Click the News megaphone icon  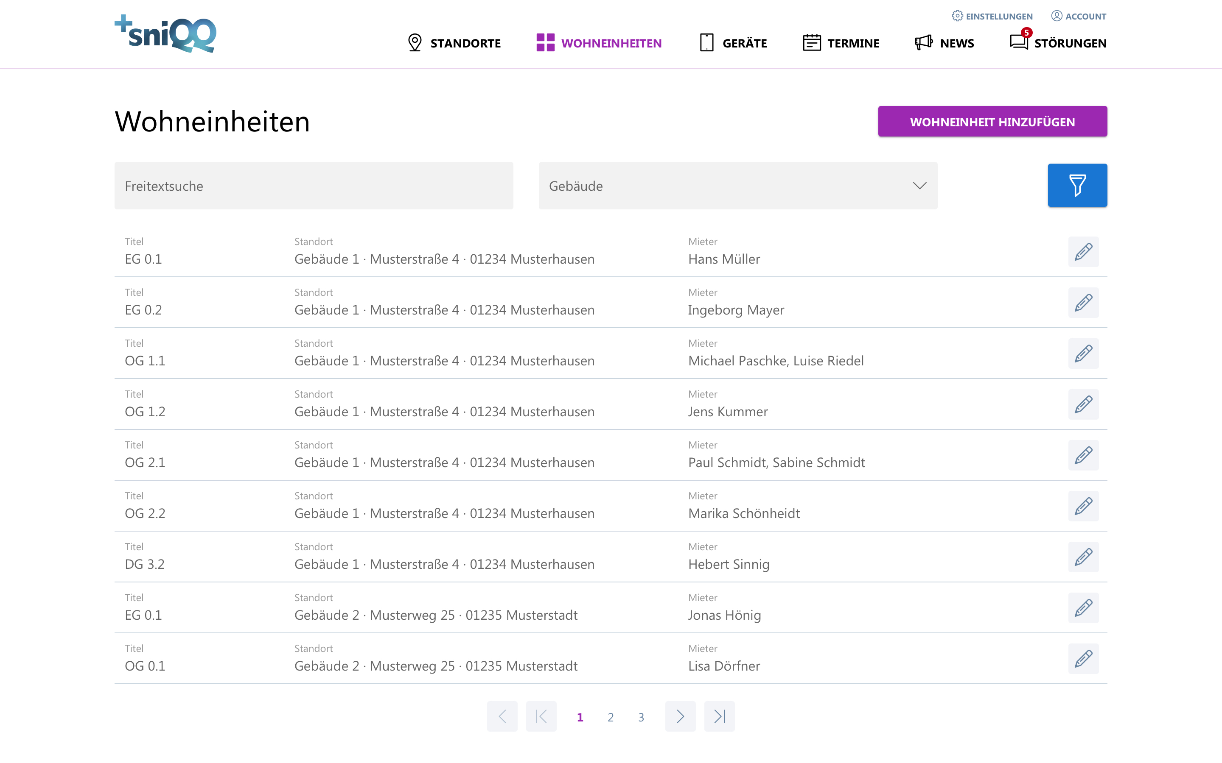coord(924,43)
